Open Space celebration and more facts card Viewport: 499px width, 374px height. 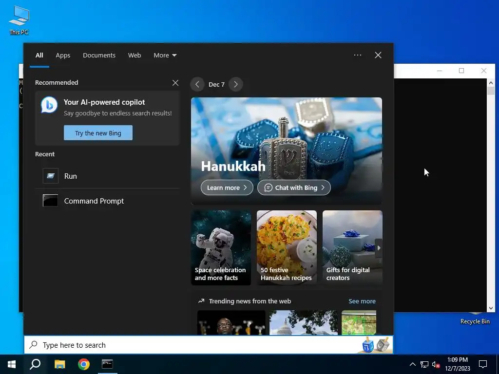pyautogui.click(x=221, y=248)
